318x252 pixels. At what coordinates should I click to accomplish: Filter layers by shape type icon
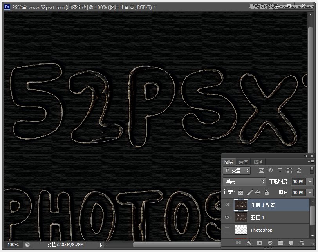tap(289, 171)
